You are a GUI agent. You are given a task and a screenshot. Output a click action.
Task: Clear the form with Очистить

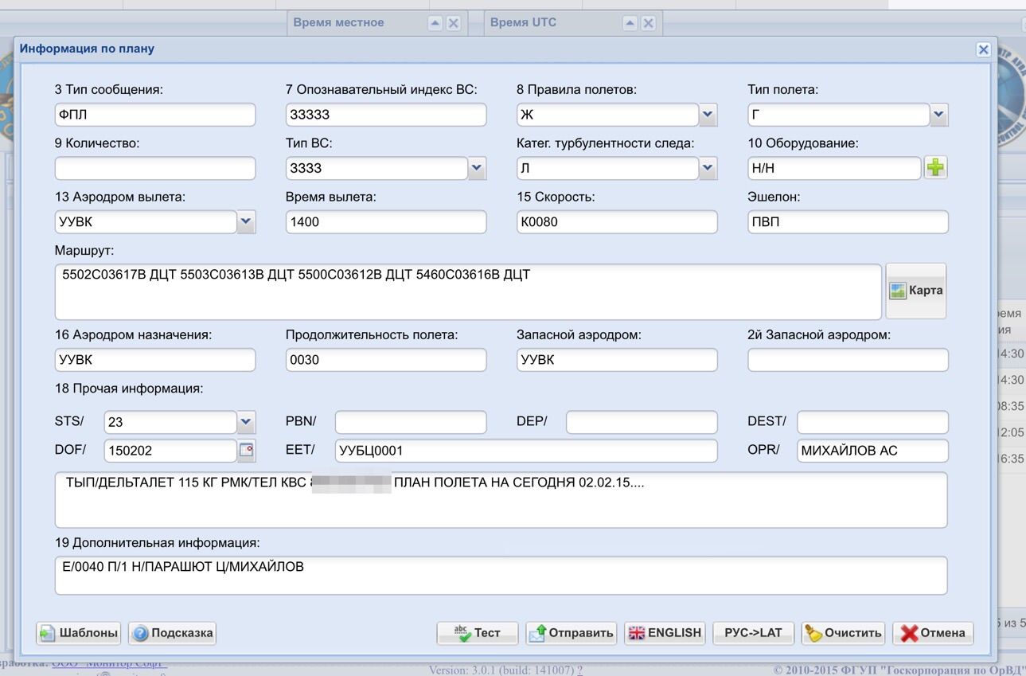pyautogui.click(x=844, y=633)
